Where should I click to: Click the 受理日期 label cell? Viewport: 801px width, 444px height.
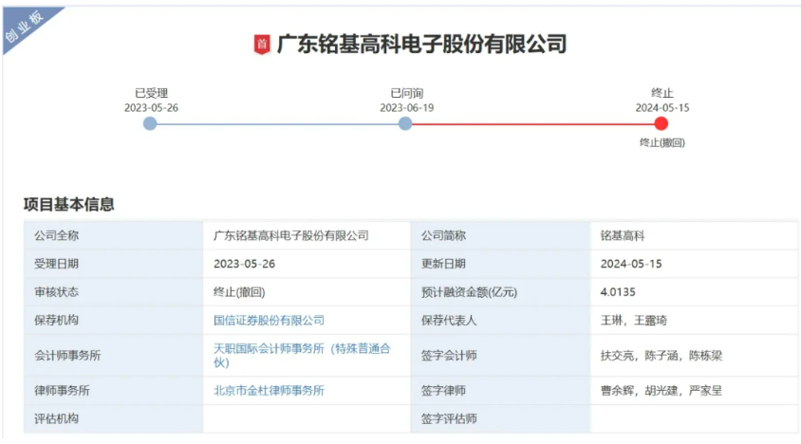(113, 264)
